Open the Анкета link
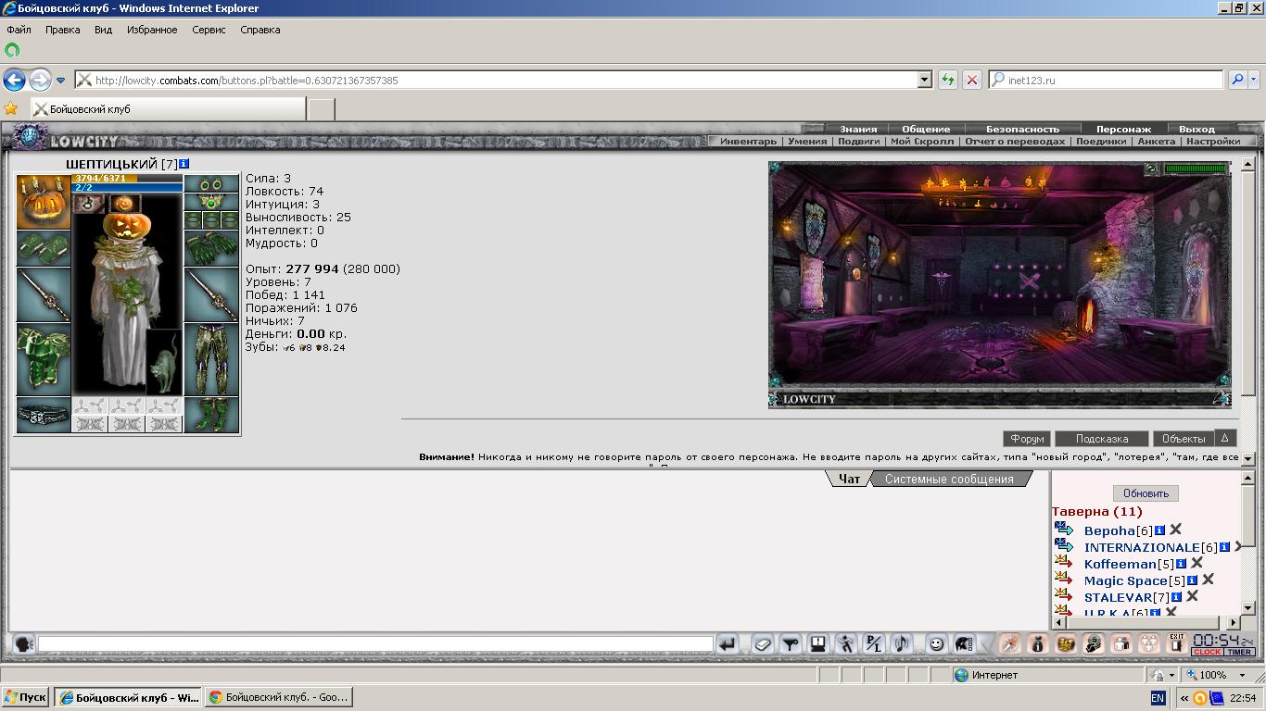Viewport: 1266px width, 711px height. coord(1156,142)
